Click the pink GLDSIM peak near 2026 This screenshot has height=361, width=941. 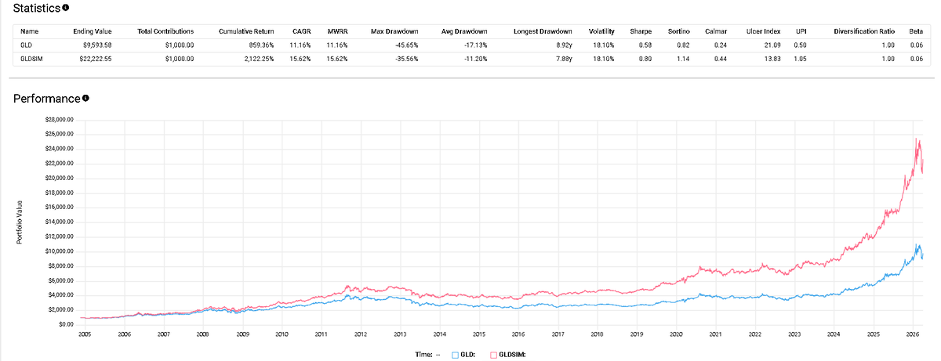pos(917,139)
